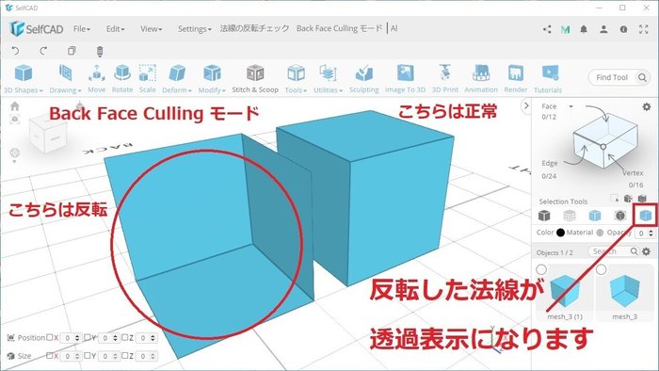This screenshot has width=659, height=371.
Task: Open the Edit menu
Action: (x=115, y=29)
